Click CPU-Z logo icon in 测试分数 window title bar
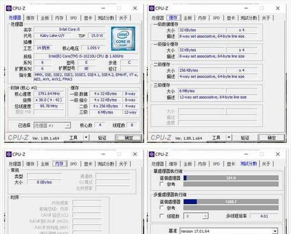This screenshot has width=291, height=234. (152, 154)
